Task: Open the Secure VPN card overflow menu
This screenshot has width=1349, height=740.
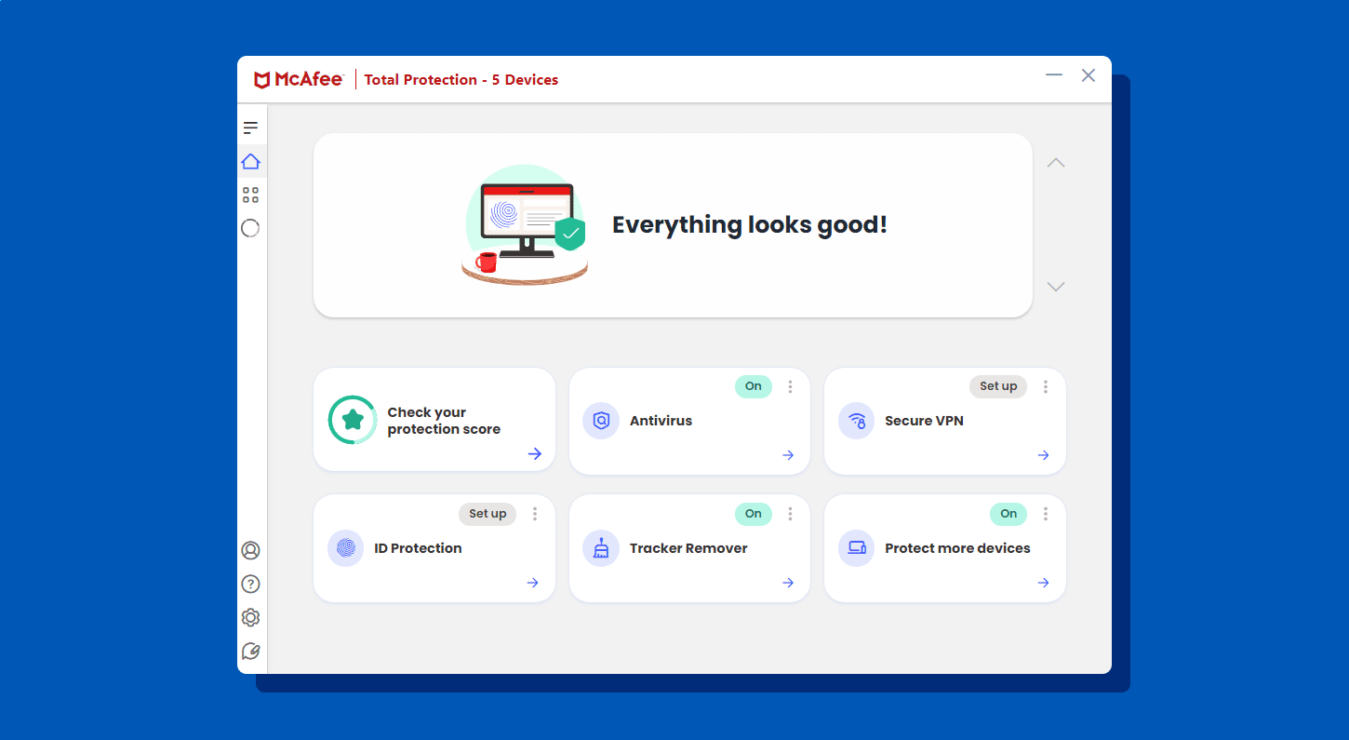Action: (1045, 385)
